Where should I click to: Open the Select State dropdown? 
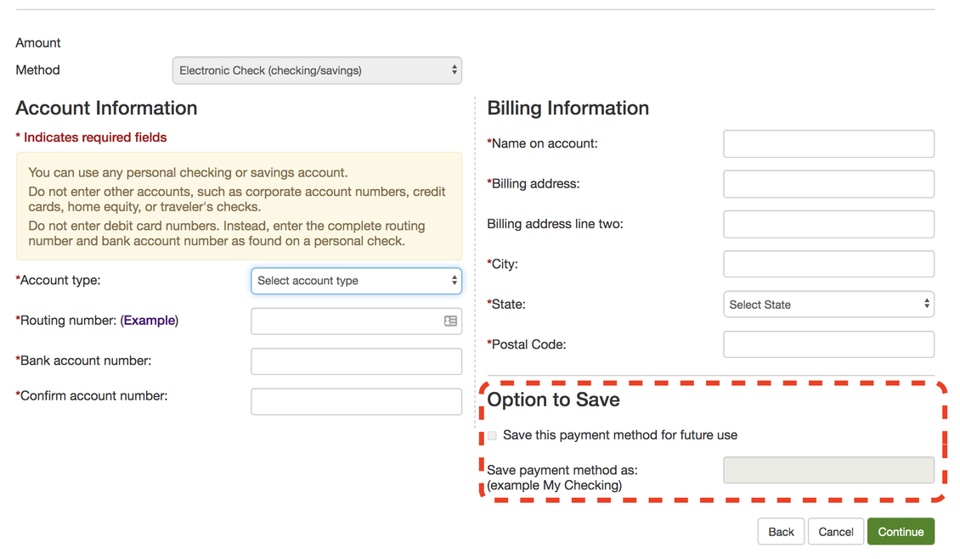pos(828,305)
